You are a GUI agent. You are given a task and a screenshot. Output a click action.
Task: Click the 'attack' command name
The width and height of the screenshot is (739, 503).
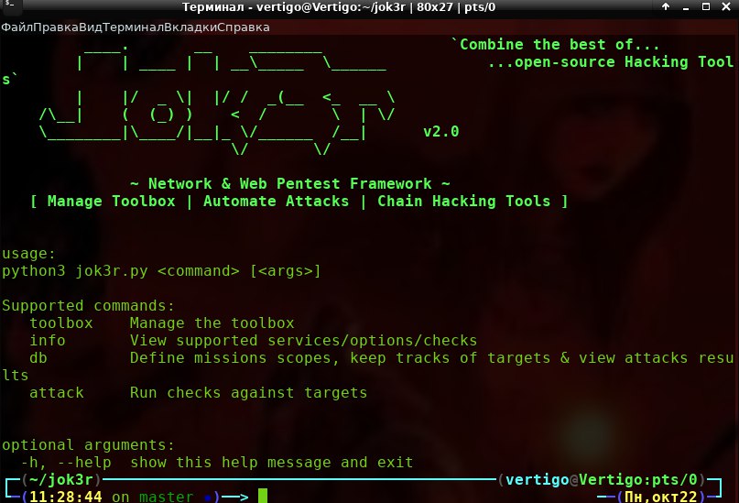pyautogui.click(x=57, y=393)
